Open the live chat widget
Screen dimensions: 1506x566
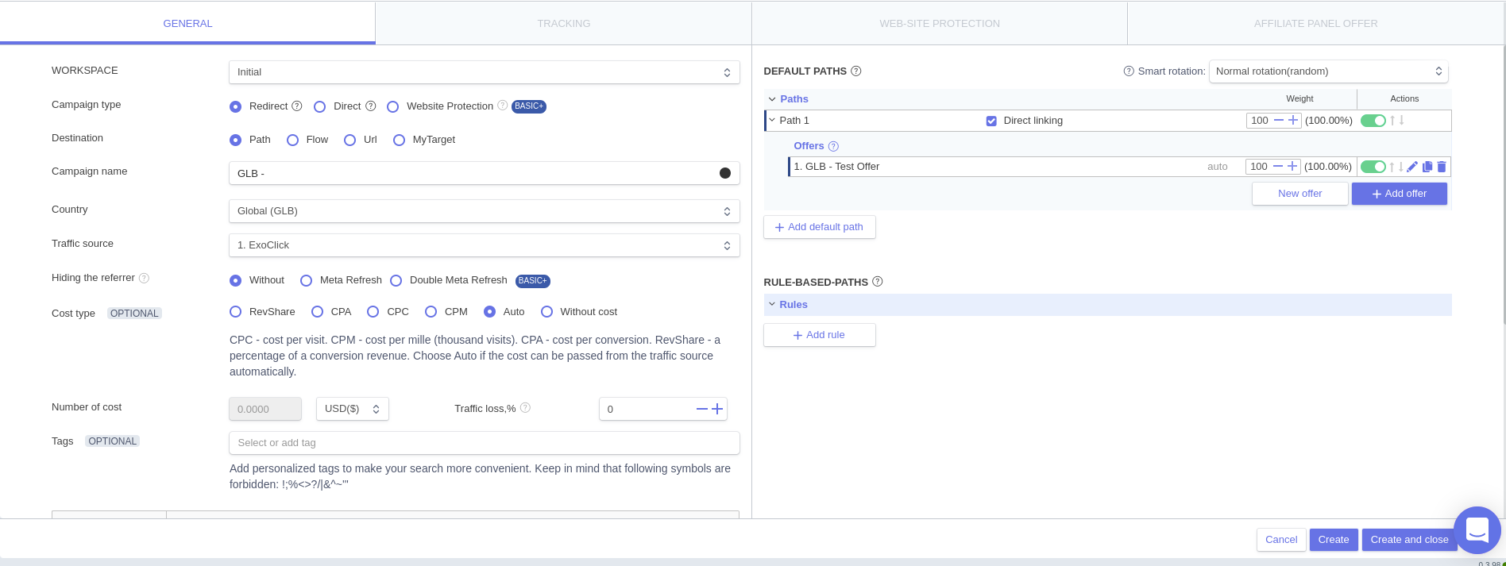(1477, 529)
